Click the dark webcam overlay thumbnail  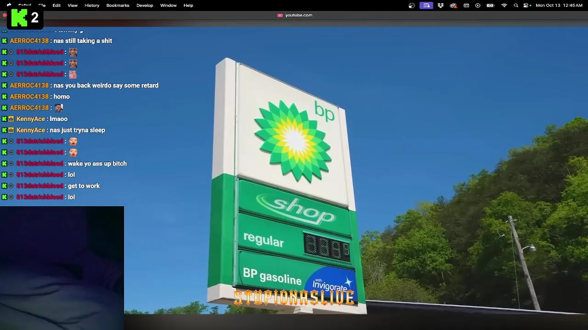(x=62, y=268)
